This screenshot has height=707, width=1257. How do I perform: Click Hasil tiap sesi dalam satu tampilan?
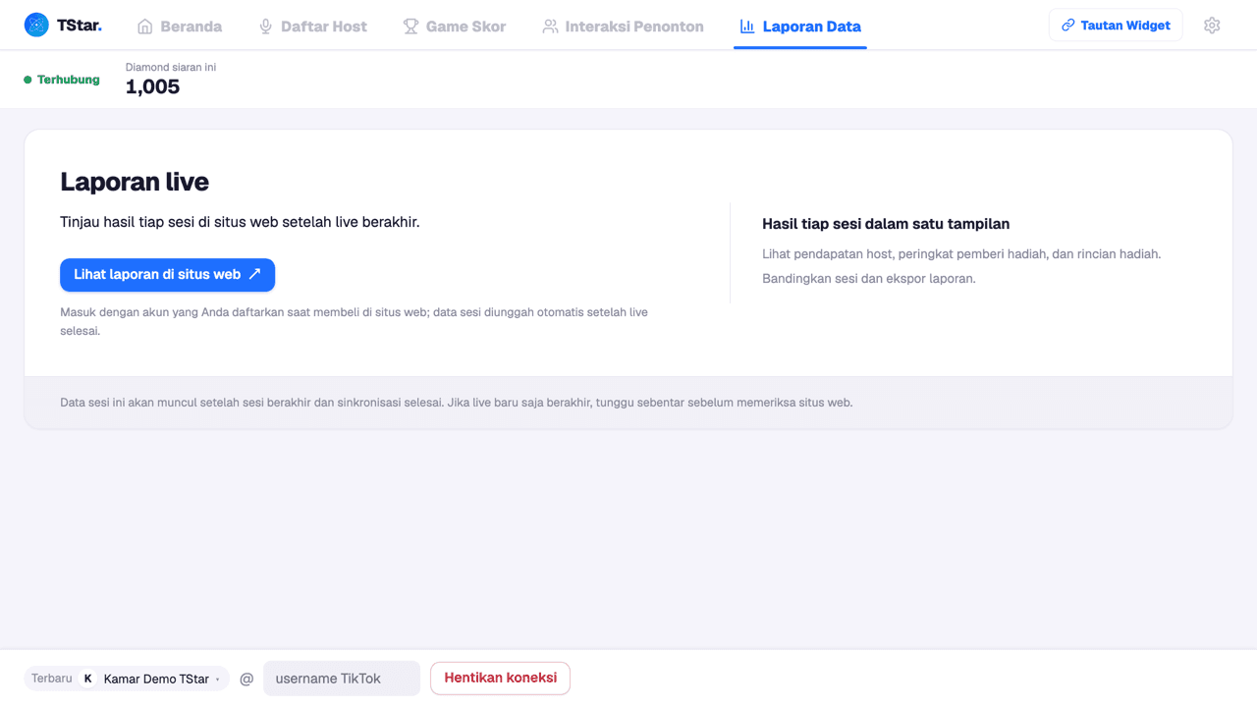click(x=886, y=224)
